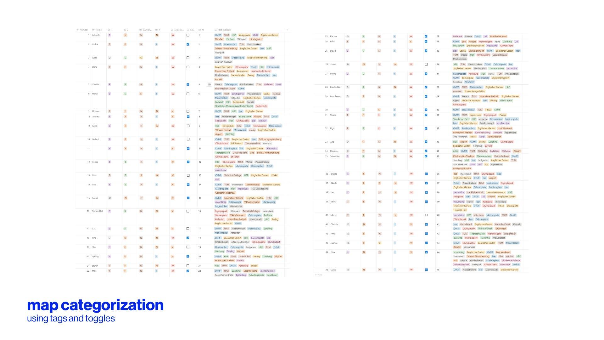Click the plus icon to add a column
This screenshot has width=604, height=340.
tap(287, 30)
